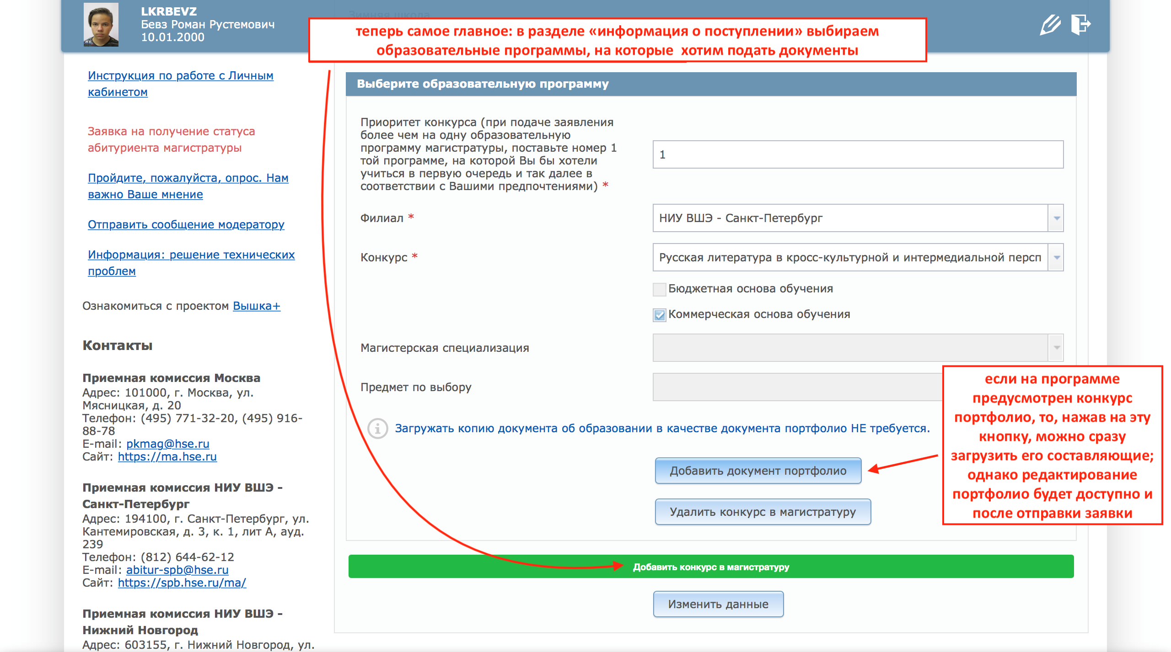Click the Предмет по выбору field

[x=796, y=387]
